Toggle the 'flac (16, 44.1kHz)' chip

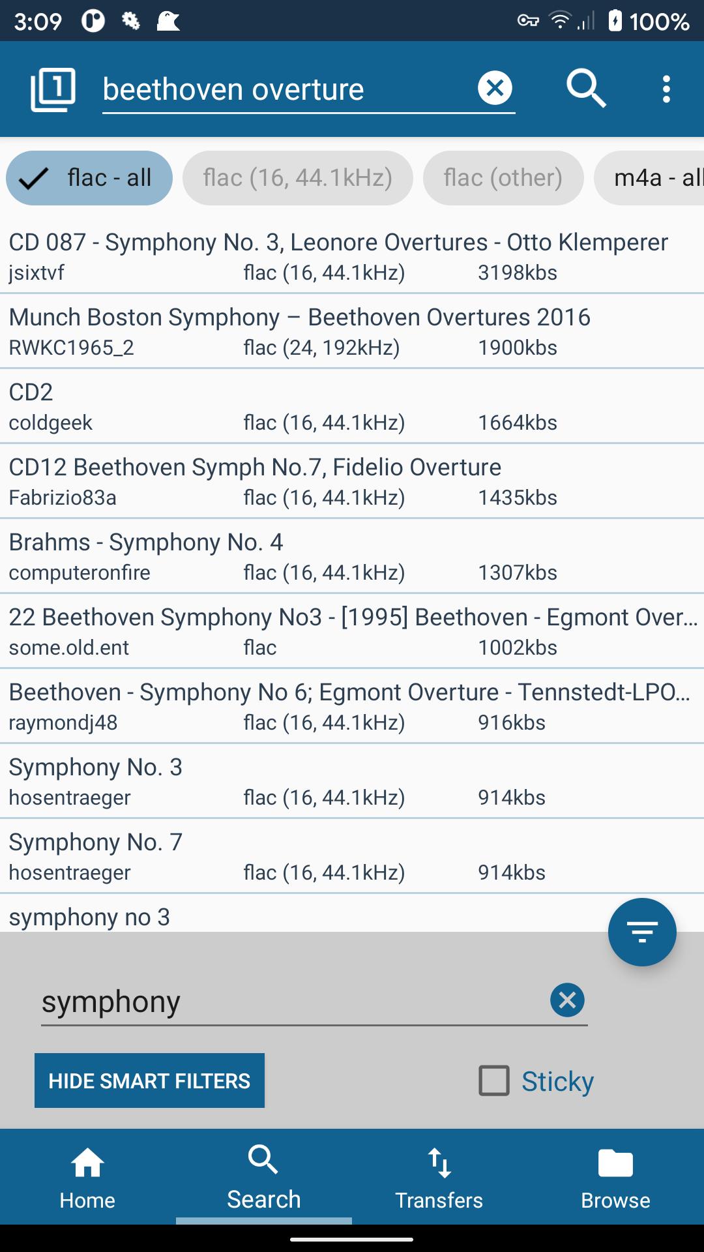pos(298,178)
